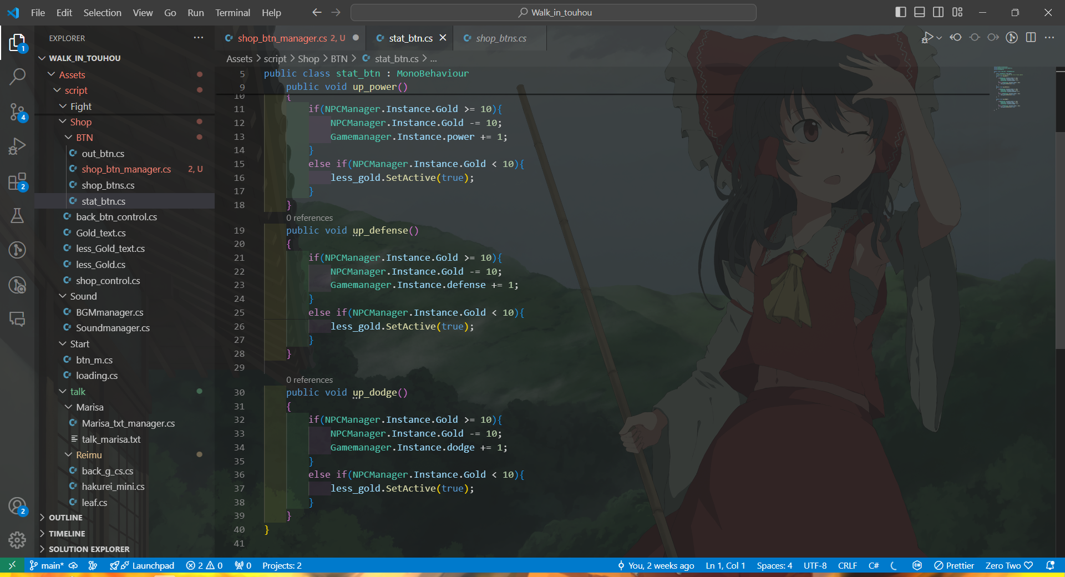
Task: Toggle the Primary Side Bar
Action: click(x=901, y=12)
